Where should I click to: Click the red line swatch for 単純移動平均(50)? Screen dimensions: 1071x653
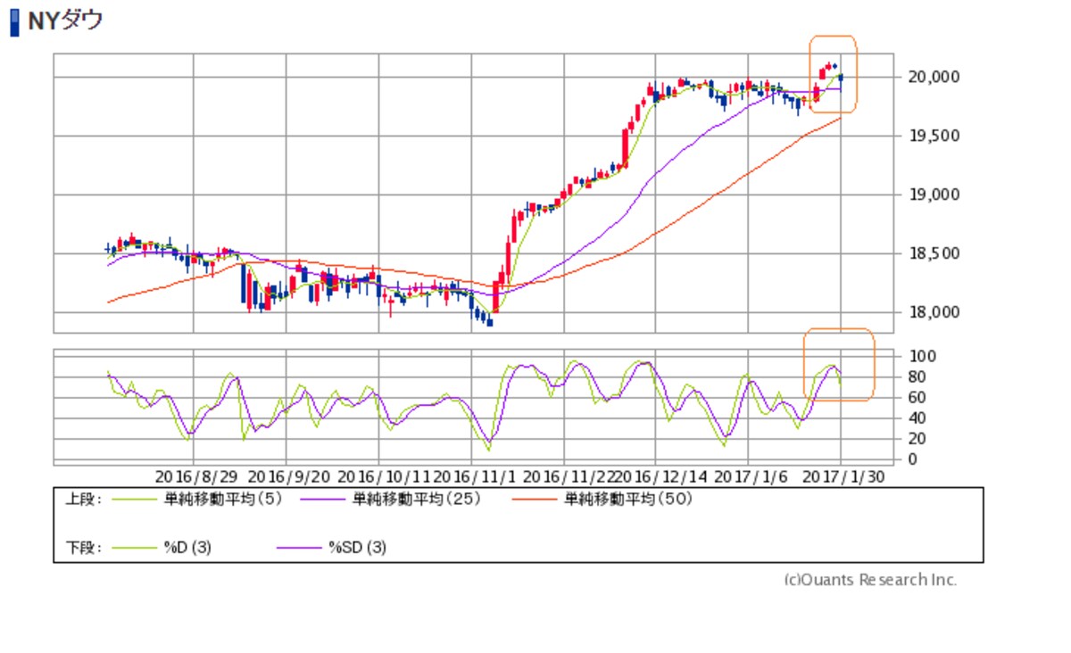click(x=535, y=500)
